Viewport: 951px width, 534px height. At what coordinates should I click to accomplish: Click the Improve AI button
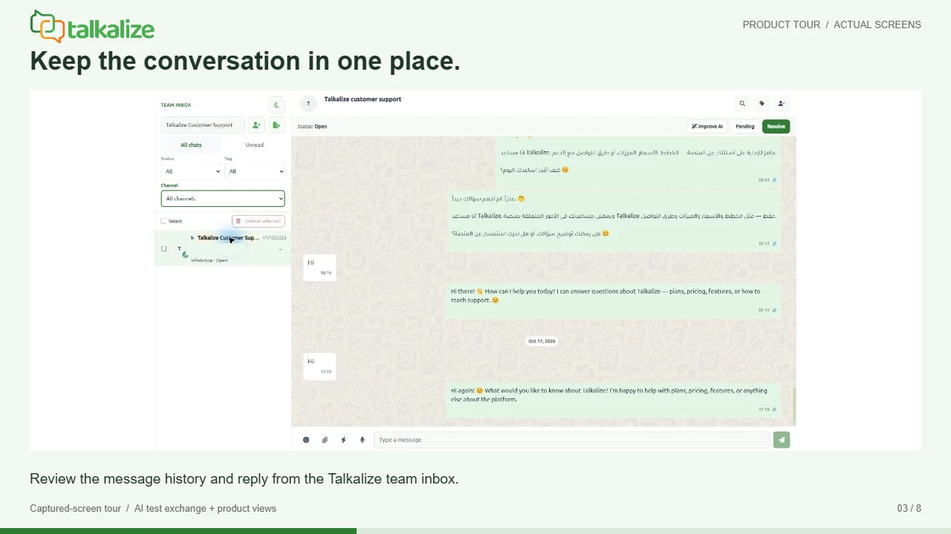[x=707, y=127]
